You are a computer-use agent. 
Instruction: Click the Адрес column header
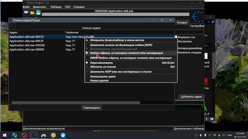[x=37, y=32]
